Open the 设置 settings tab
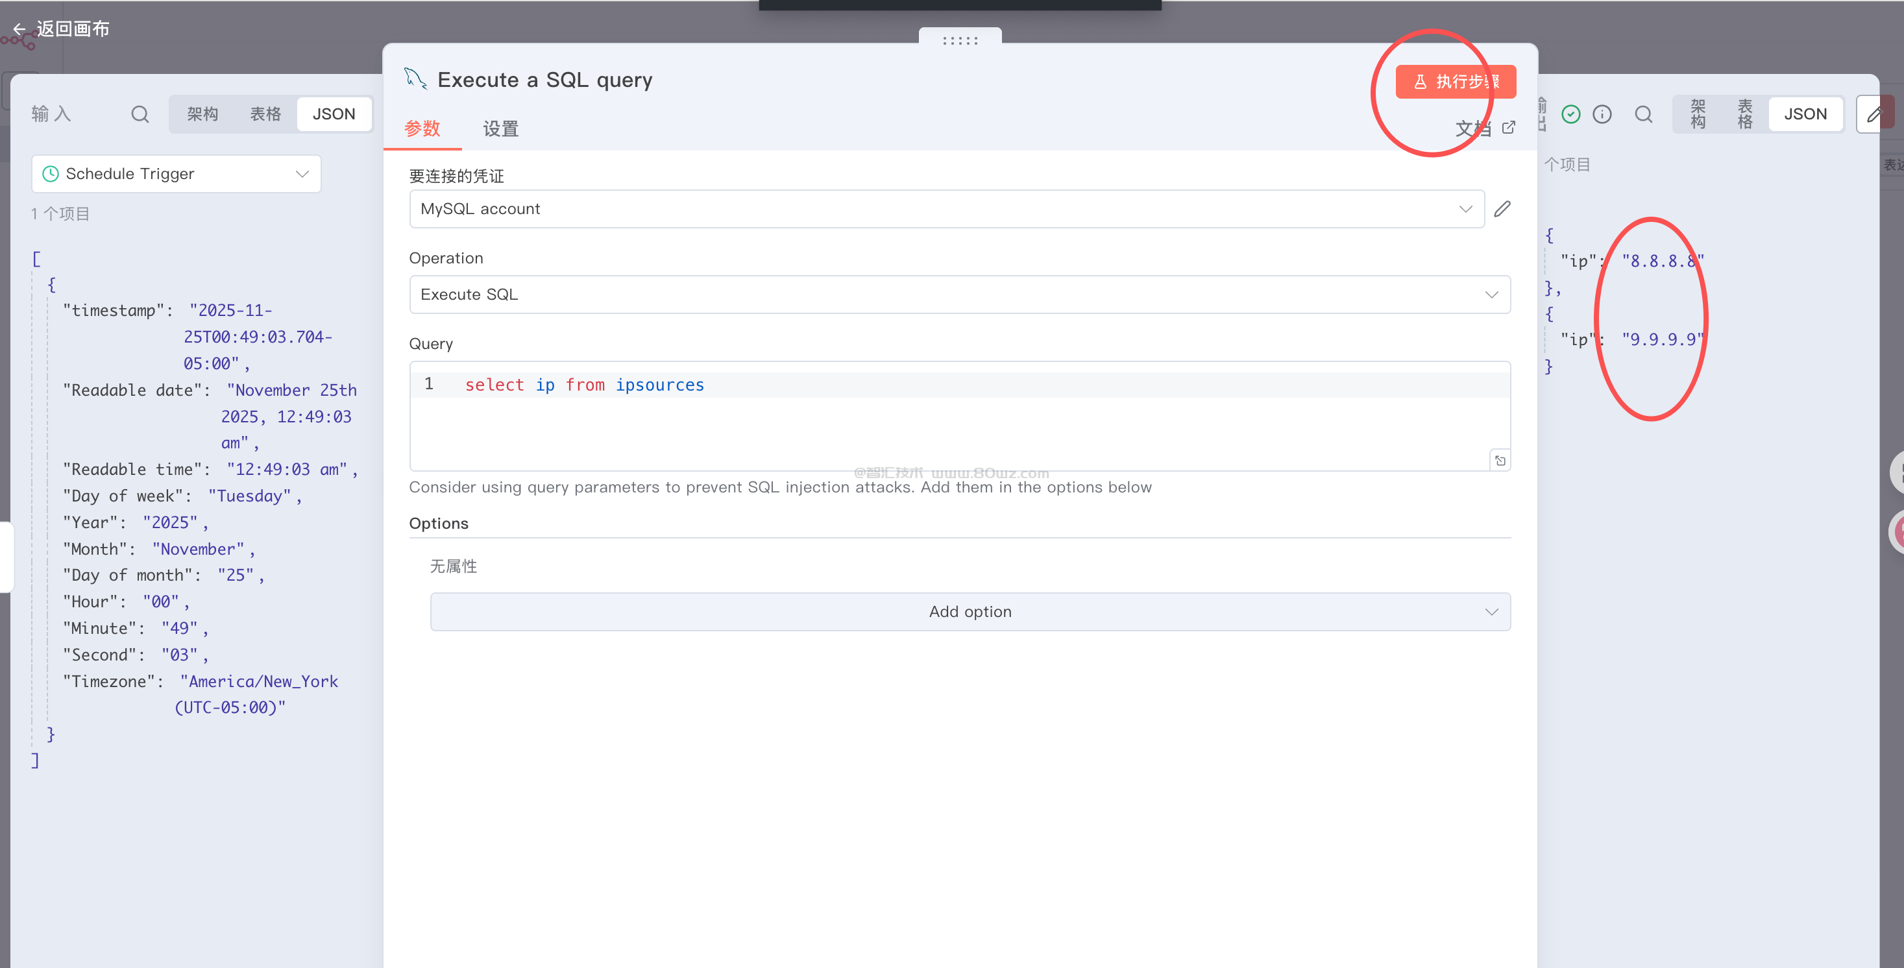Image resolution: width=1904 pixels, height=968 pixels. point(500,128)
